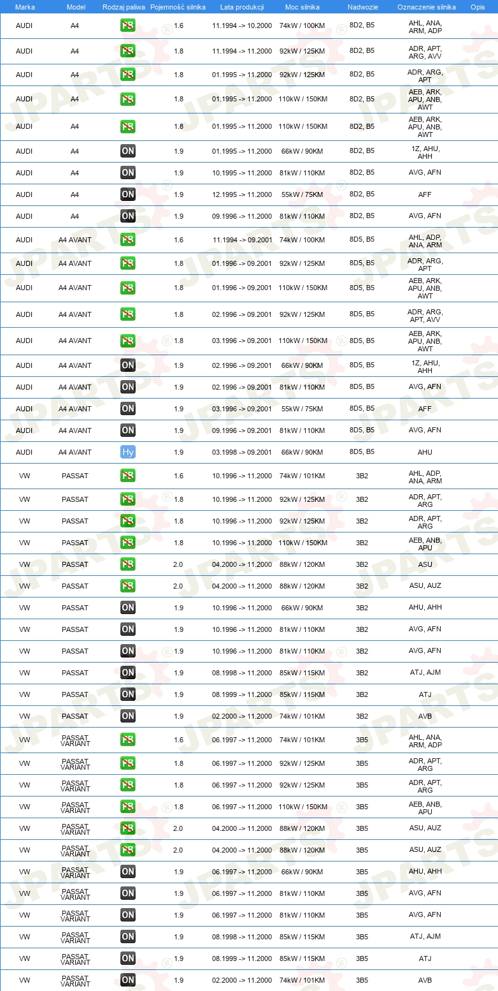Click engine code AVB in the Passat Variant row
Viewport: 498px width, 991px height.
point(425,980)
